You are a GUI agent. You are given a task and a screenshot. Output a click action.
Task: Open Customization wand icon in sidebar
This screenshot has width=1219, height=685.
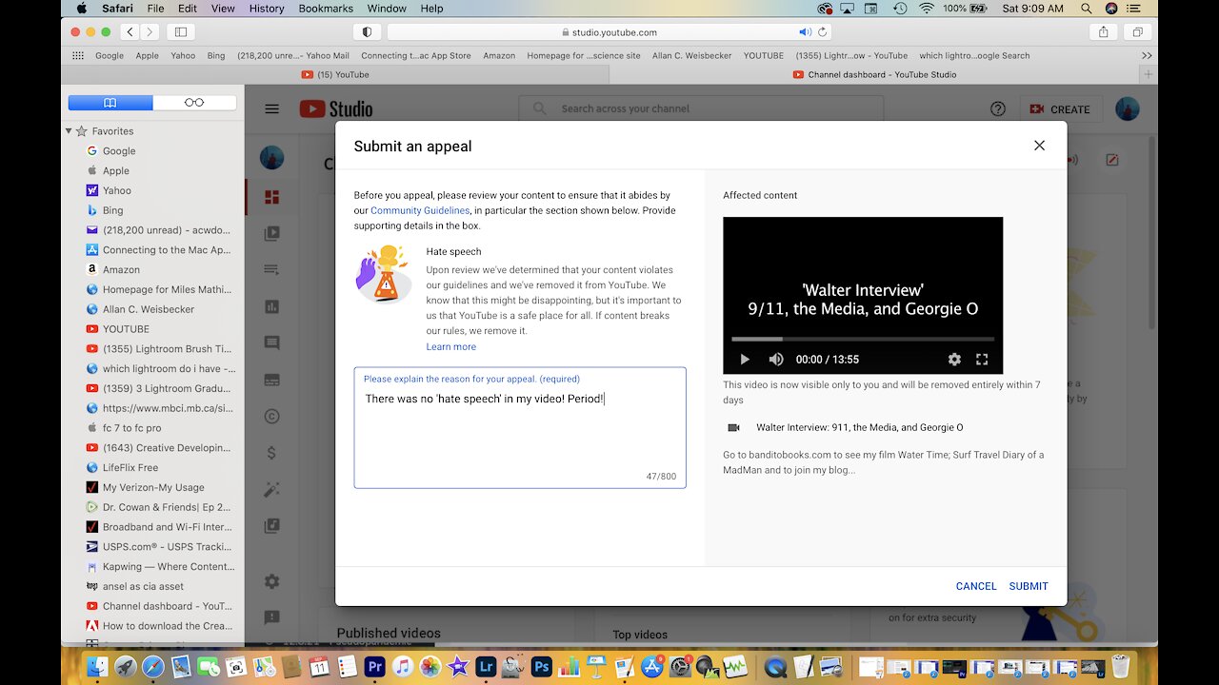(x=272, y=489)
